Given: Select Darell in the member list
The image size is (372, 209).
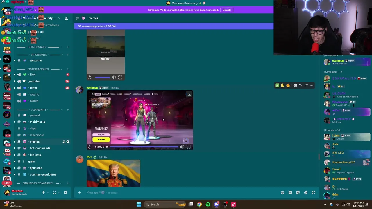Looking at the screenshot, I should 347,171.
